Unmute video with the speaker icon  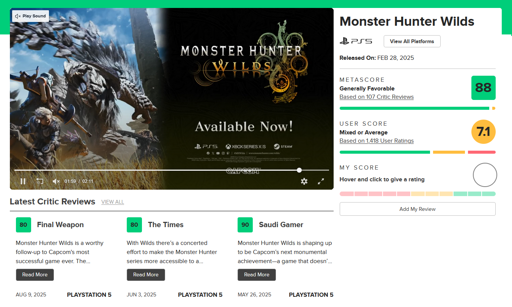point(56,181)
